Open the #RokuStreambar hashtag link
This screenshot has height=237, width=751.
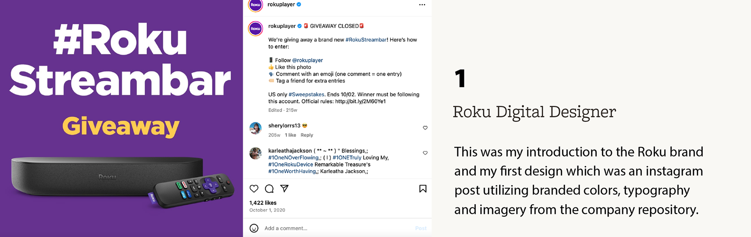(x=366, y=40)
